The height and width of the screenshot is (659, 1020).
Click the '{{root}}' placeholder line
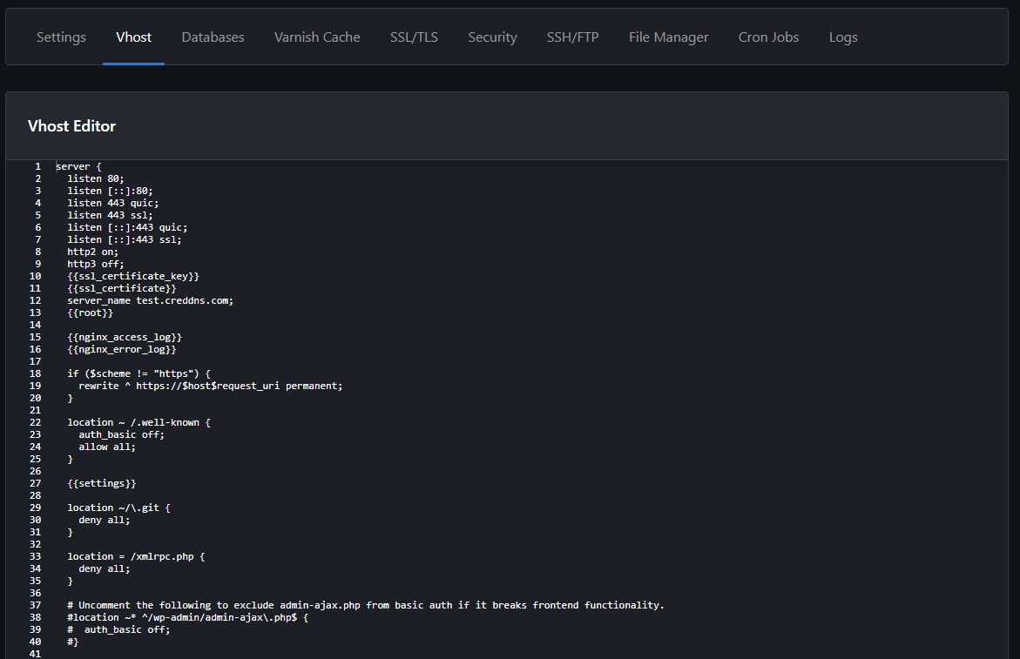(90, 313)
